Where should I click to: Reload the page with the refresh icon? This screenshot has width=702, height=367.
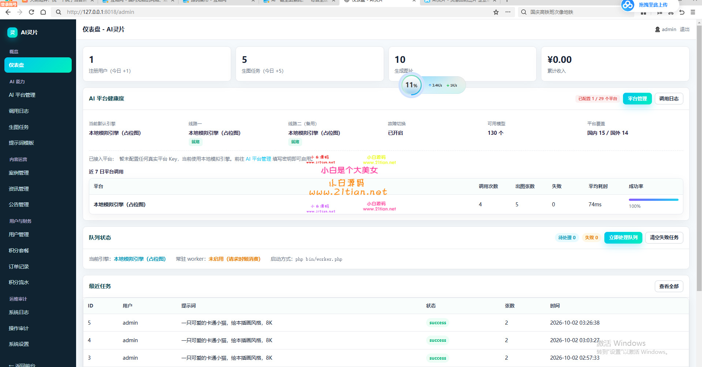click(x=31, y=12)
